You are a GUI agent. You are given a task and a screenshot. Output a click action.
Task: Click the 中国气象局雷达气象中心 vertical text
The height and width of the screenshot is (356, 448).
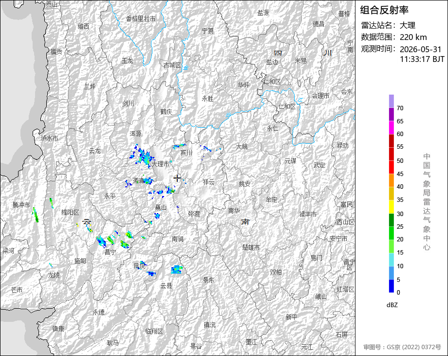pos(427,202)
